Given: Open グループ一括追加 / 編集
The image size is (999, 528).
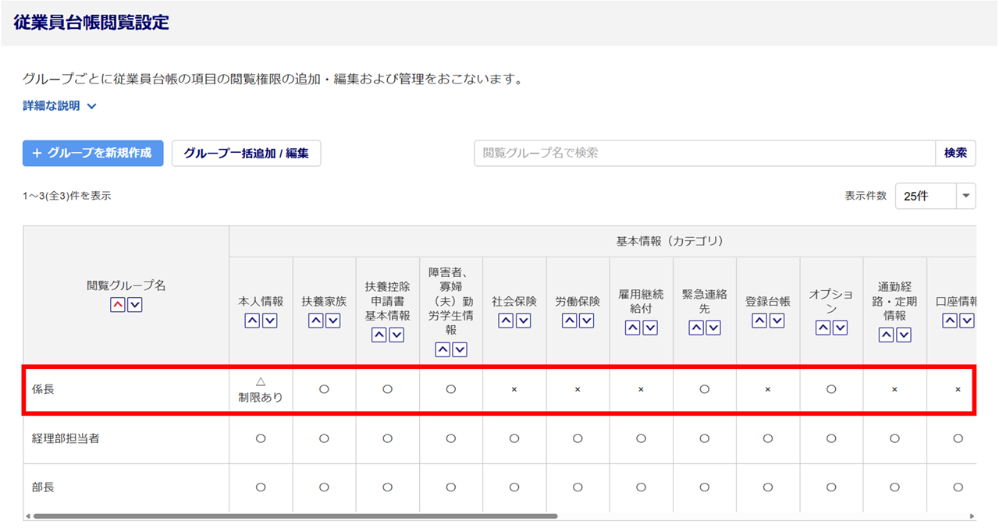Looking at the screenshot, I should (246, 154).
